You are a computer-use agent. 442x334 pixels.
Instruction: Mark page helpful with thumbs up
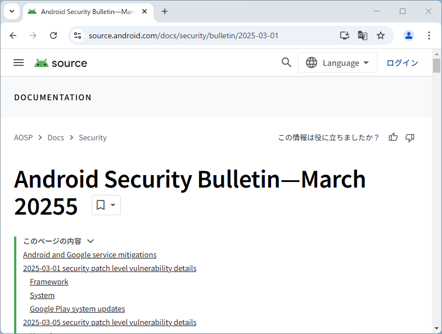[x=393, y=137]
